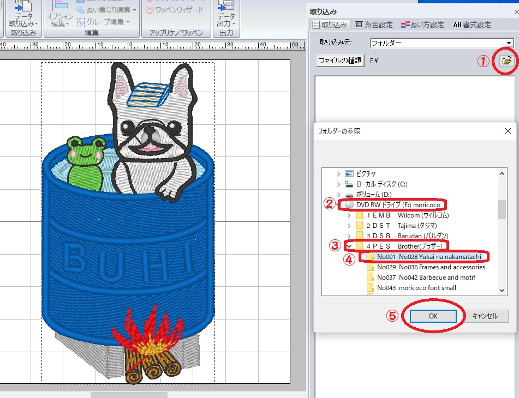Viewport: 519px width, 398px height.
Task: Expand the 1 EMB Wilcom folder
Action: click(349, 215)
